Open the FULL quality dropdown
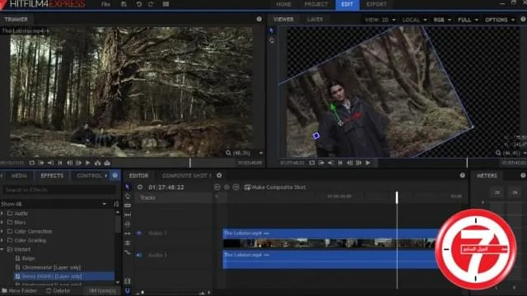 (468, 20)
